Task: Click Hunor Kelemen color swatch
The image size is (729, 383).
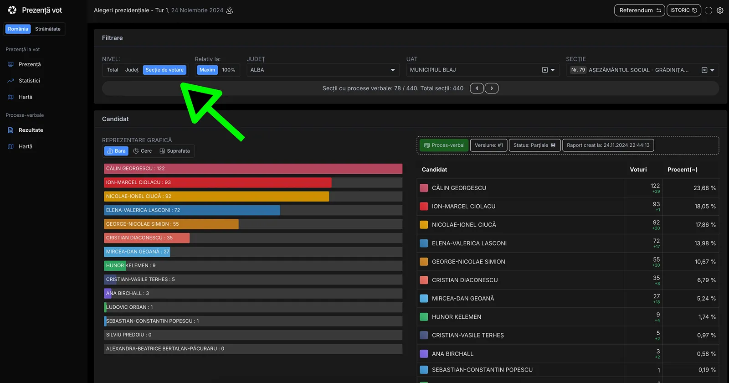Action: [x=424, y=317]
